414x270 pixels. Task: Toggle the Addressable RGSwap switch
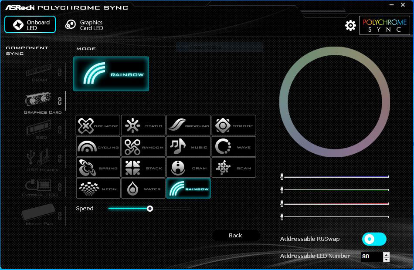coord(374,239)
